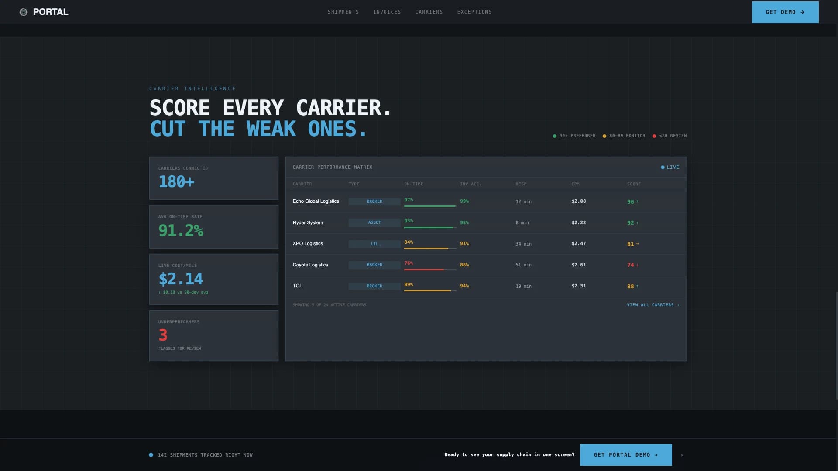Click the Resp column header
Image resolution: width=838 pixels, height=471 pixels.
(x=521, y=184)
